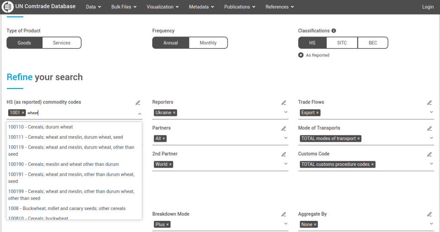Click pencil edit icon for HS commodity codes
The image size is (440, 232).
point(138,103)
